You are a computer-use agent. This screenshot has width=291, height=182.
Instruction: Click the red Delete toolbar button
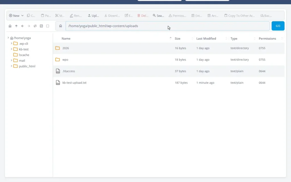(x=143, y=16)
